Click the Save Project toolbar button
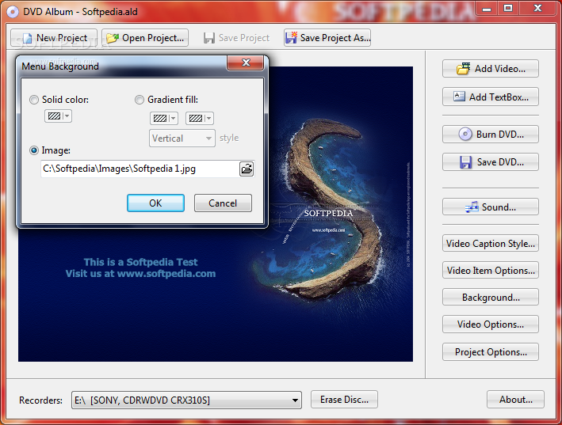The image size is (562, 425). point(236,38)
